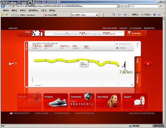Open the Products shoe card
This screenshot has width=166, height=128.
point(56,100)
